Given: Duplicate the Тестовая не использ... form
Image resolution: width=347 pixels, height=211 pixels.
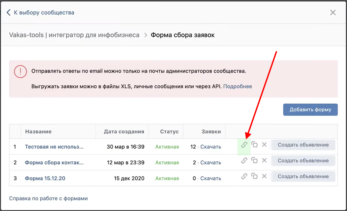Looking at the screenshot, I should (254, 145).
